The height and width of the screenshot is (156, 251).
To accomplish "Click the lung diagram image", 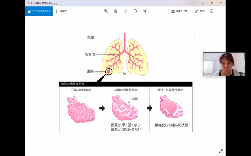I will (x=125, y=83).
